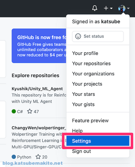Viewport: 135px width, 167px height.
Task: Open the Set status field
Action: pyautogui.click(x=98, y=36)
